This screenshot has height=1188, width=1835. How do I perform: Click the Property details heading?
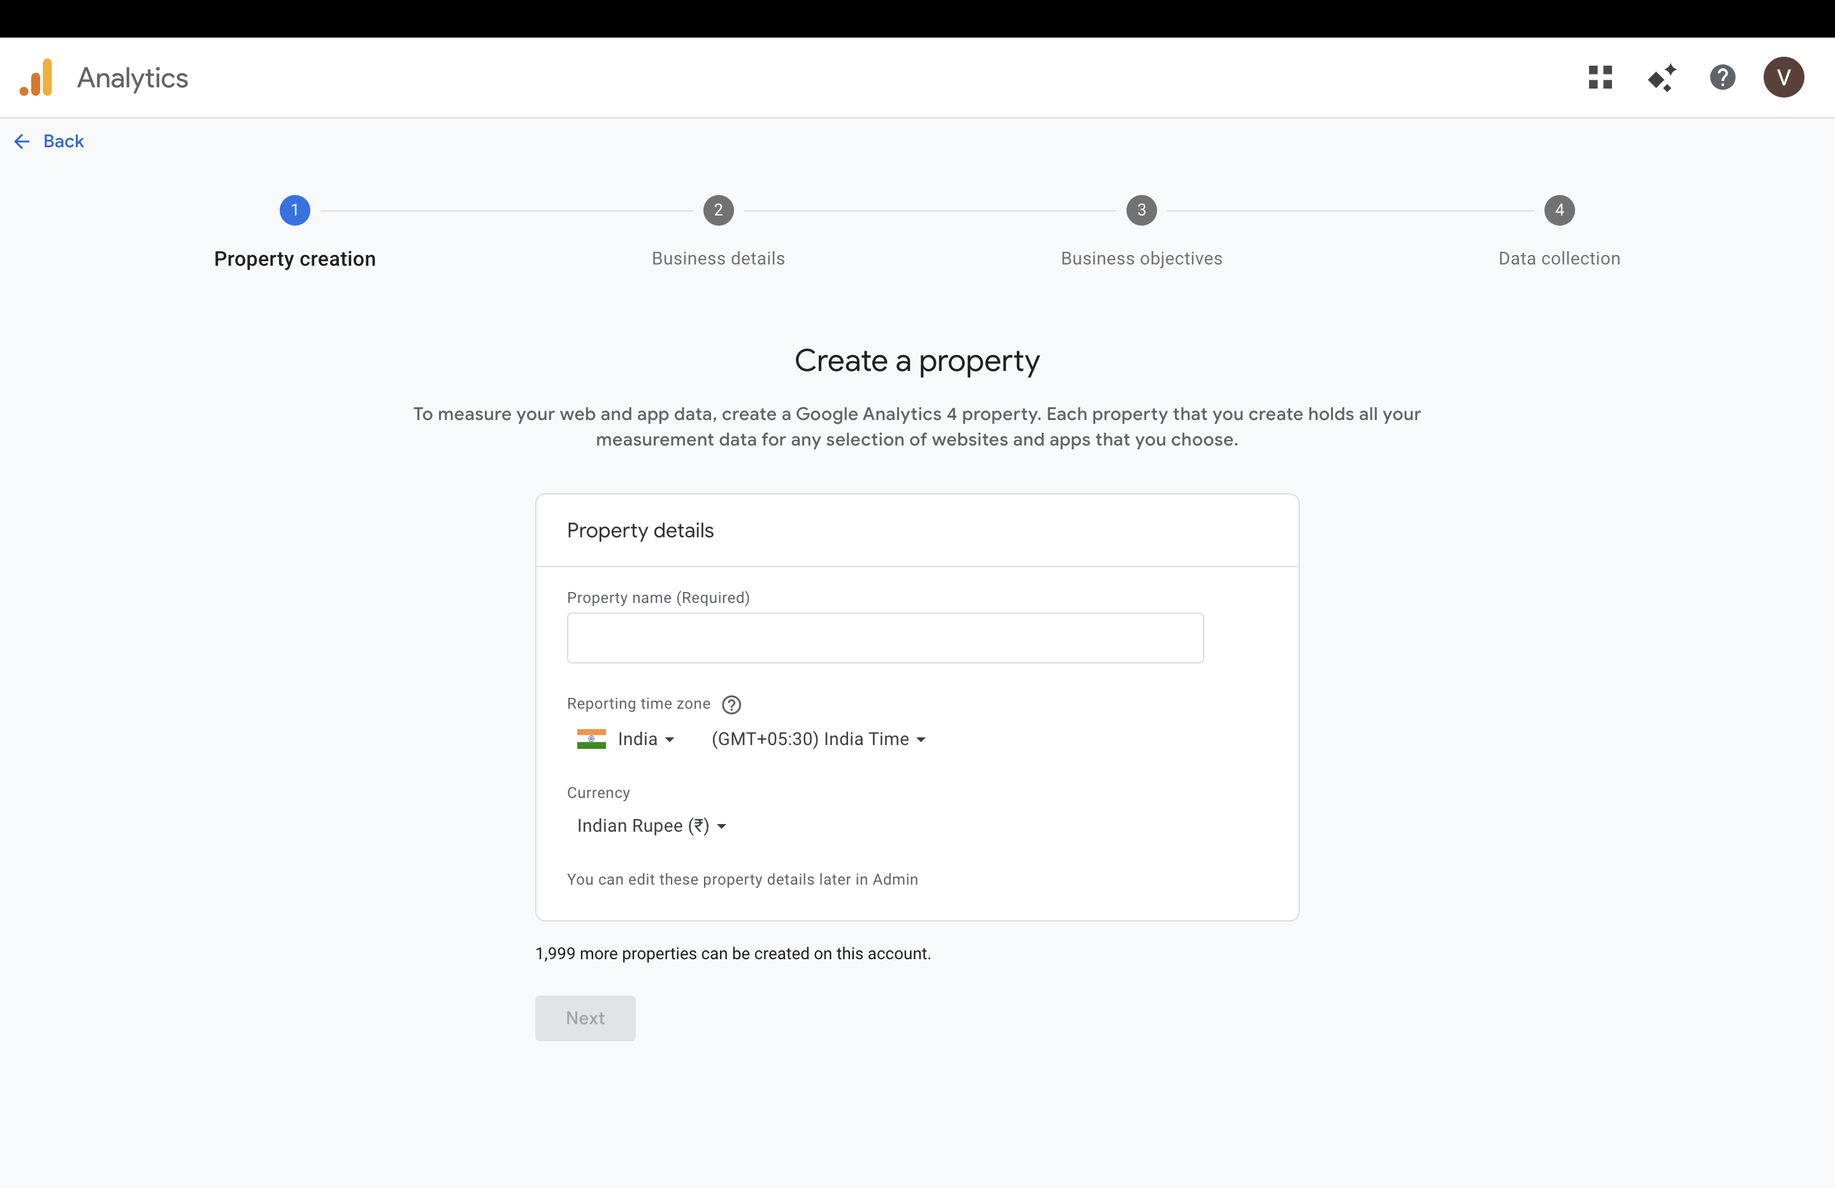[640, 531]
